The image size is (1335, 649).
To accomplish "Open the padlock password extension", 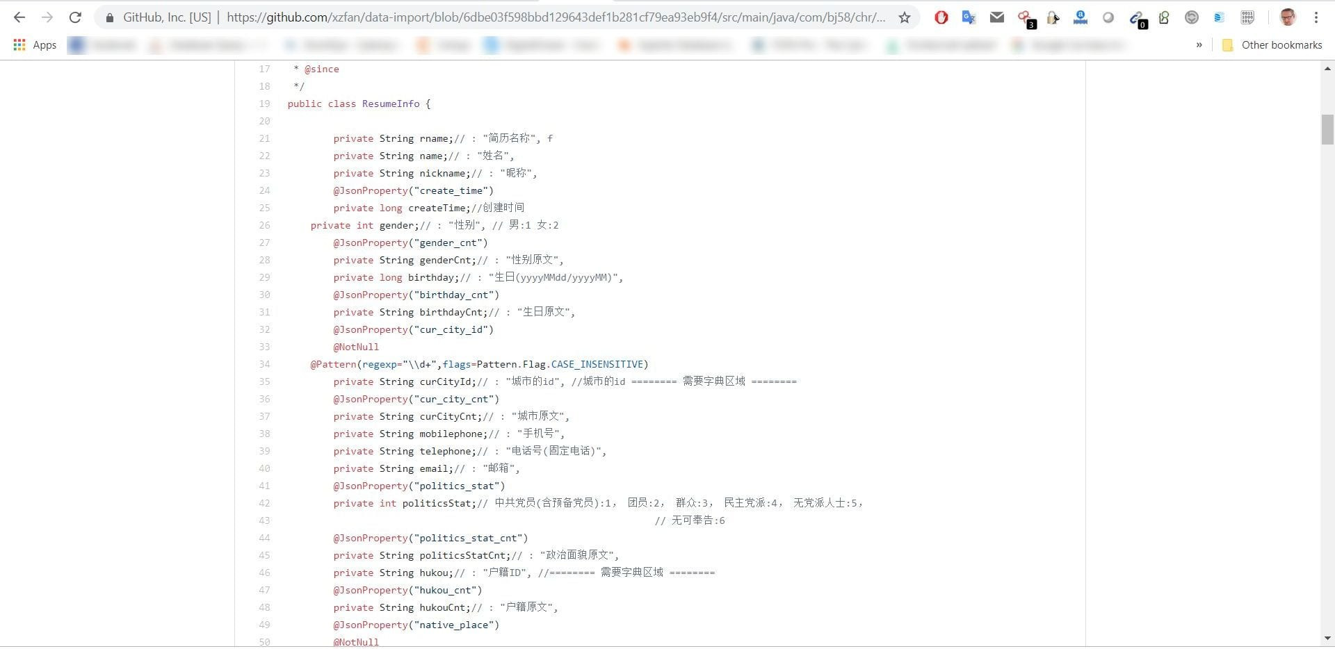I will tap(1053, 18).
